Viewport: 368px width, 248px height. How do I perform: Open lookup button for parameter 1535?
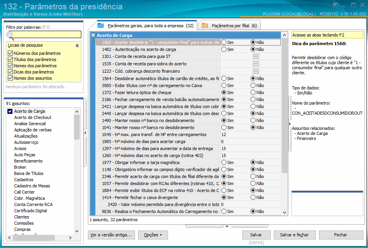coord(256,64)
